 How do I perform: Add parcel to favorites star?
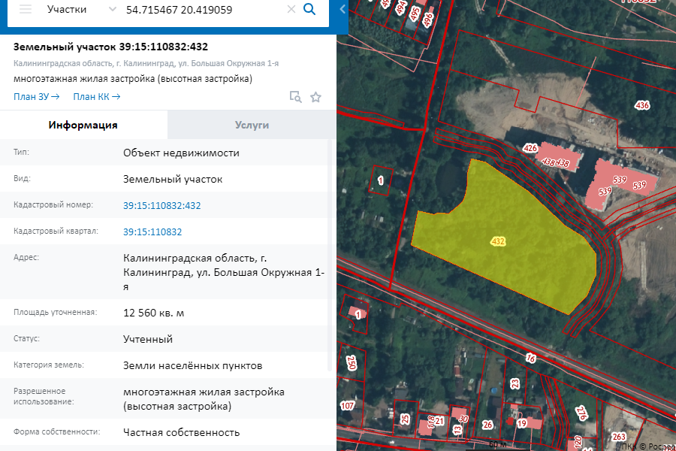click(316, 97)
